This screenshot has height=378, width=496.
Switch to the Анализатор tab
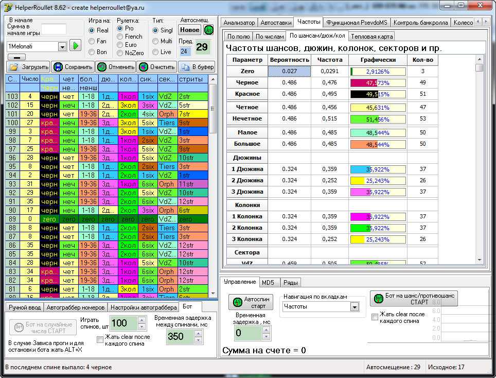point(239,23)
